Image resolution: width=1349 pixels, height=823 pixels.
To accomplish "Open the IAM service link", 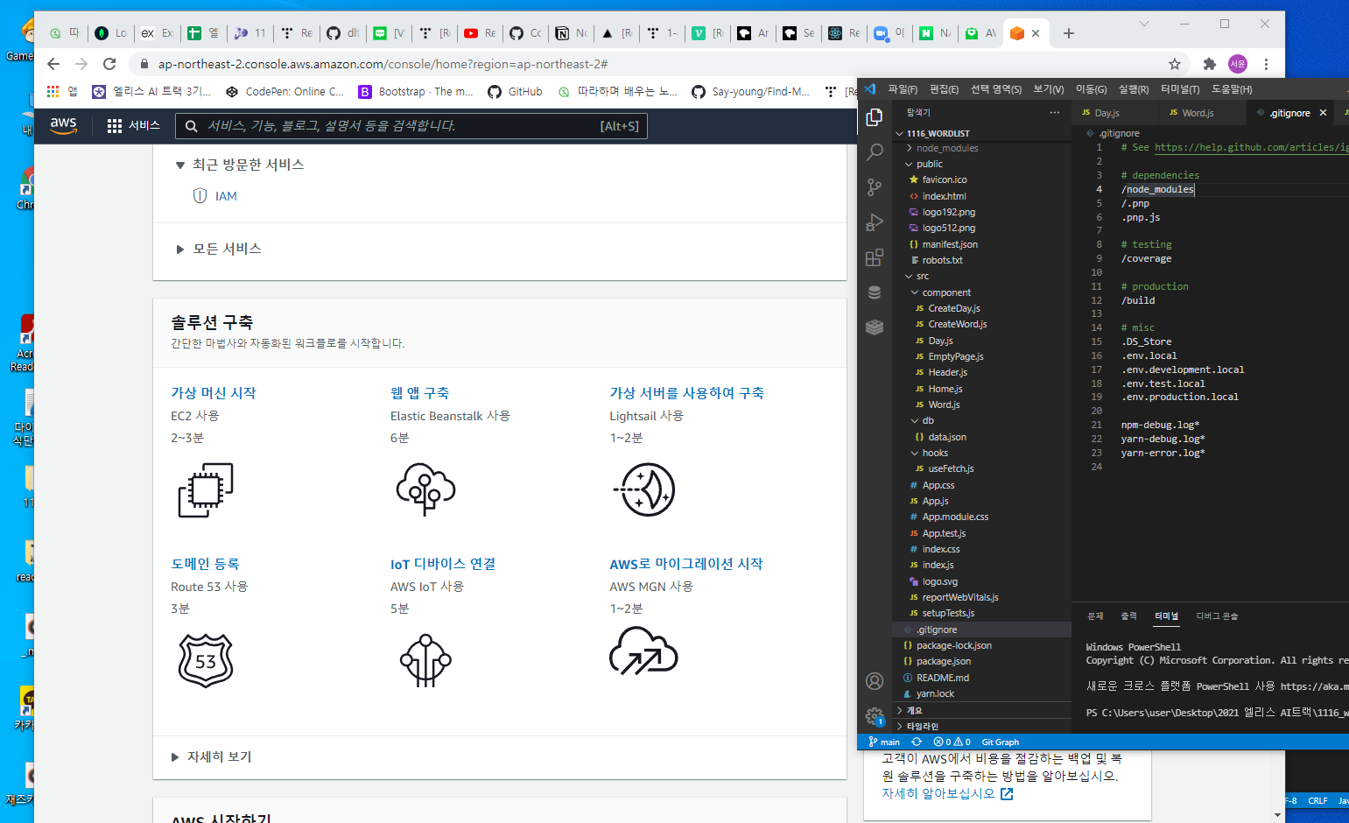I will [226, 196].
